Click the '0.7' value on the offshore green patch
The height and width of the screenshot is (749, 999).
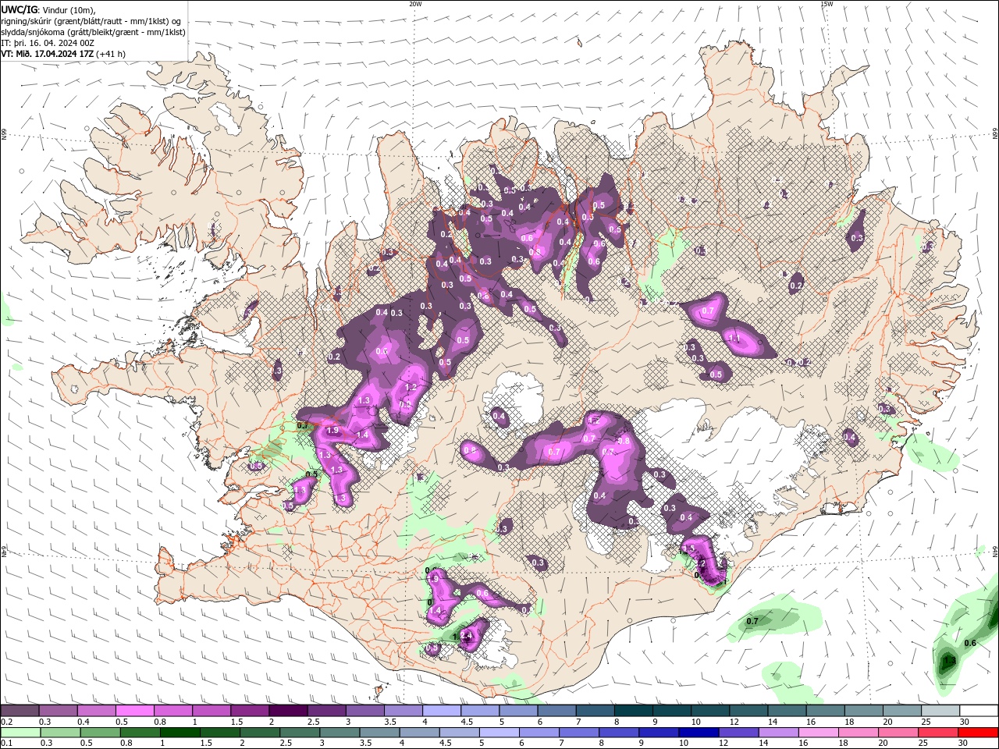[752, 621]
